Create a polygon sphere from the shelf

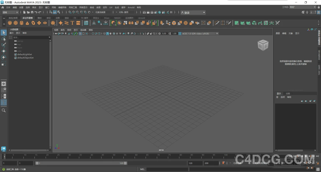(10, 23)
